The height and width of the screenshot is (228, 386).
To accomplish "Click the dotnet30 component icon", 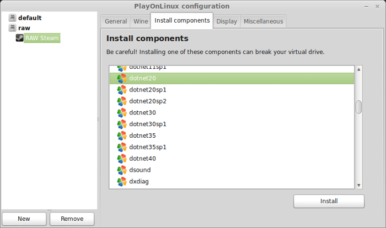I will 122,113.
